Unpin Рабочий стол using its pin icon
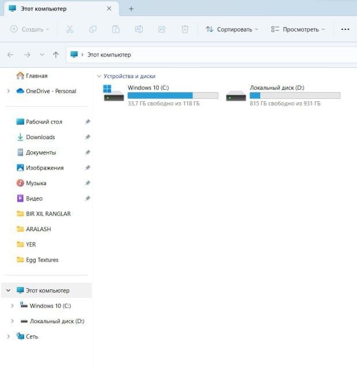 [88, 121]
